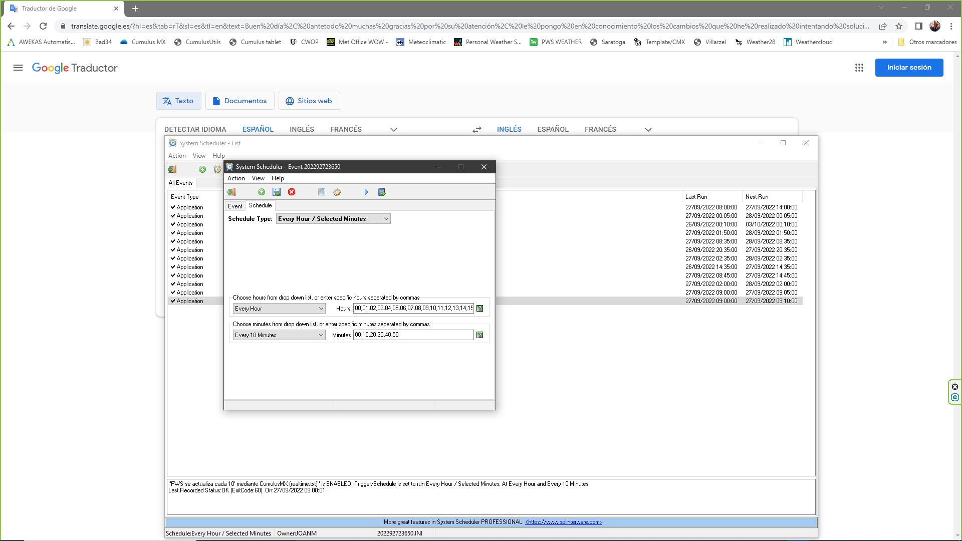Reload the page in Chrome

(43, 26)
